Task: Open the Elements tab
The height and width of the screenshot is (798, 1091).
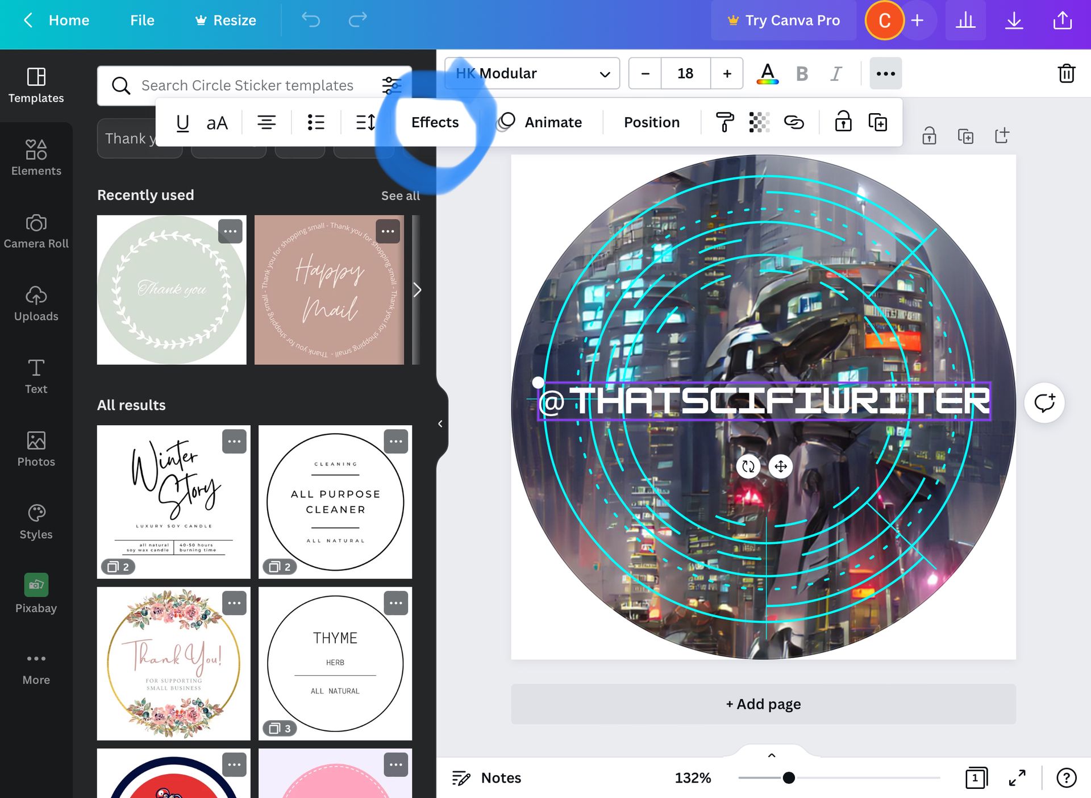Action: click(x=36, y=158)
